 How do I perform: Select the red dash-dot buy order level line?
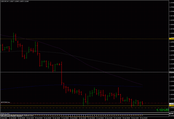coord(84,103)
